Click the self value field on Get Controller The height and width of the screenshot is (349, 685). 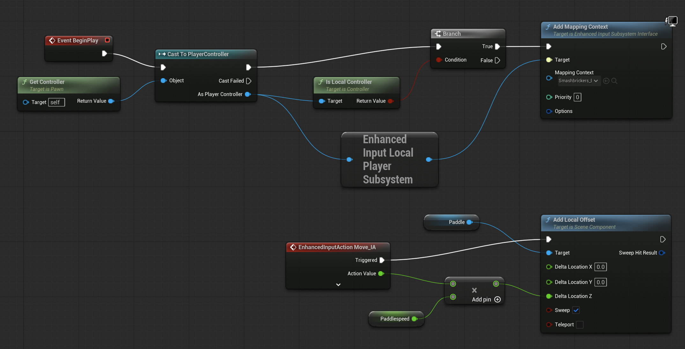pyautogui.click(x=56, y=102)
